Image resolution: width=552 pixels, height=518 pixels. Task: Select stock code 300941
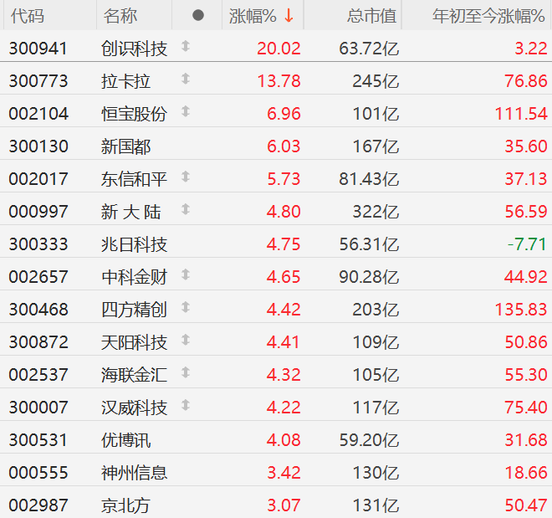click(x=38, y=49)
